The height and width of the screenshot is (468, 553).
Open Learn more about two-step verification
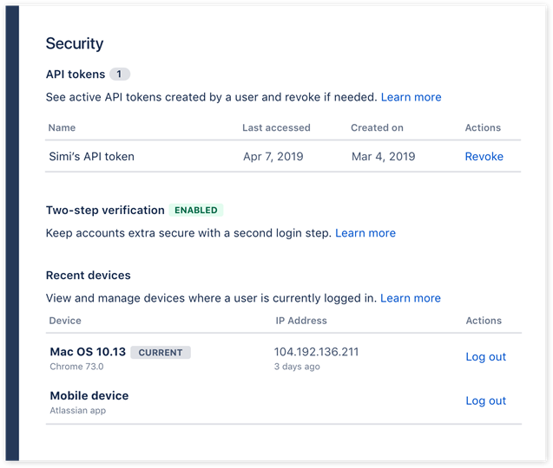(365, 233)
